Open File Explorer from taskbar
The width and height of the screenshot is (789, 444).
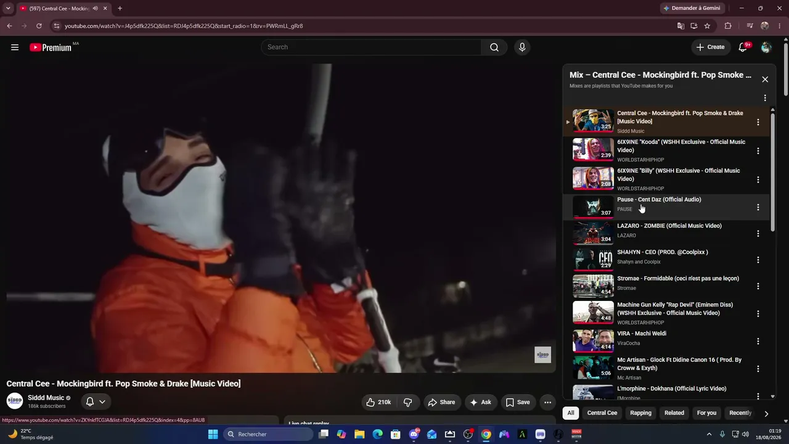[359, 434]
